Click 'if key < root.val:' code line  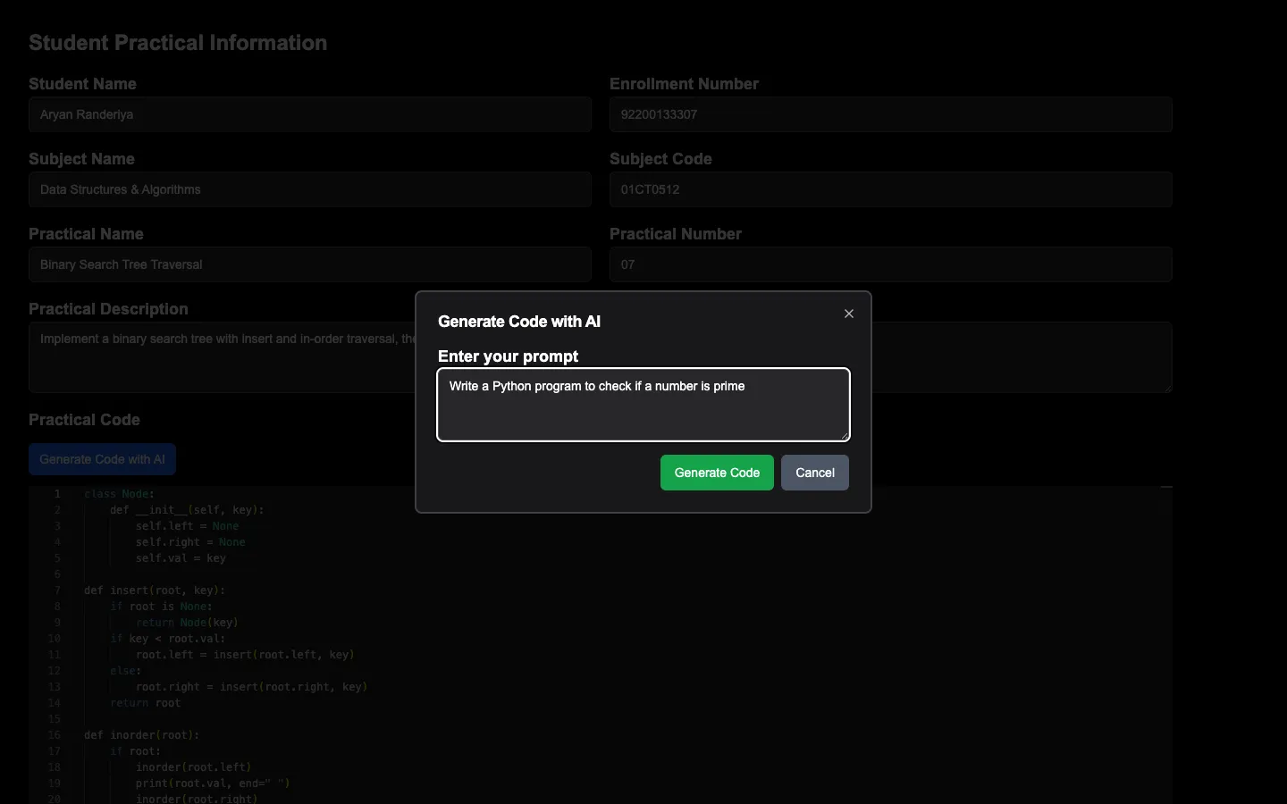[x=168, y=639]
